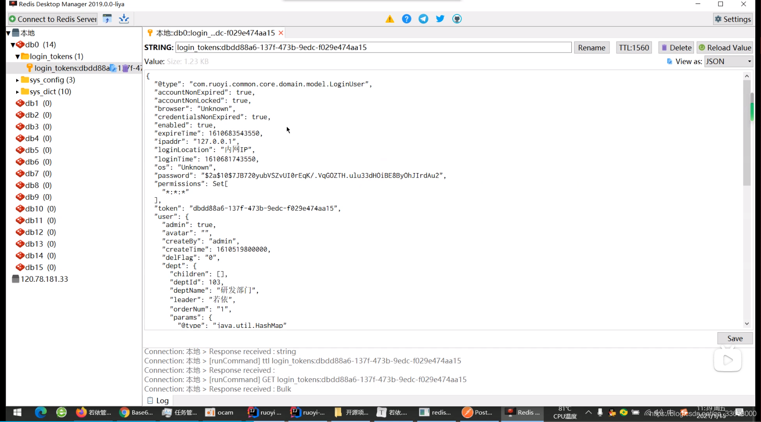
Task: Show hidden system tray icons
Action: 588,412
